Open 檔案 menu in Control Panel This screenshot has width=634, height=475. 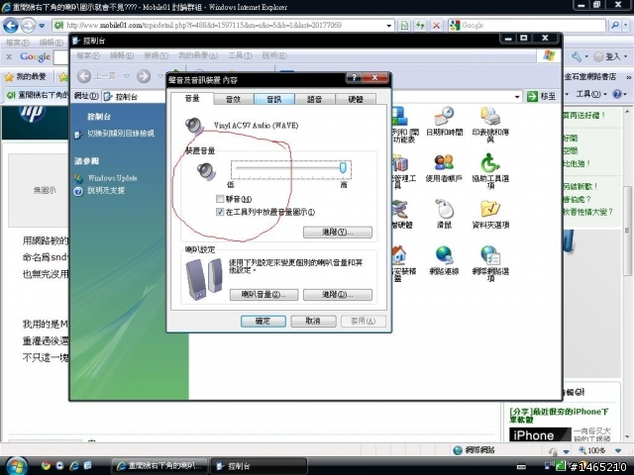point(88,55)
